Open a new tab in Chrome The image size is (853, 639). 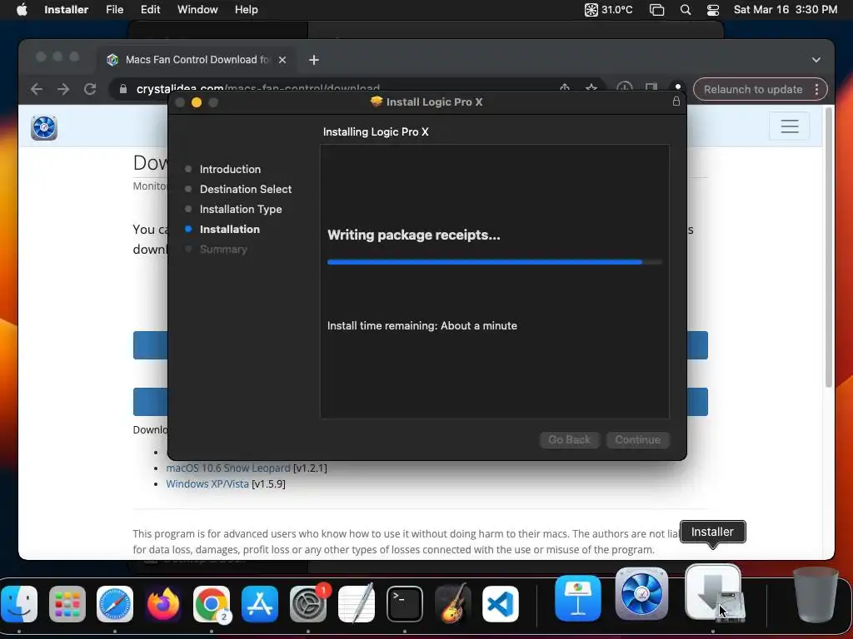[x=314, y=60]
